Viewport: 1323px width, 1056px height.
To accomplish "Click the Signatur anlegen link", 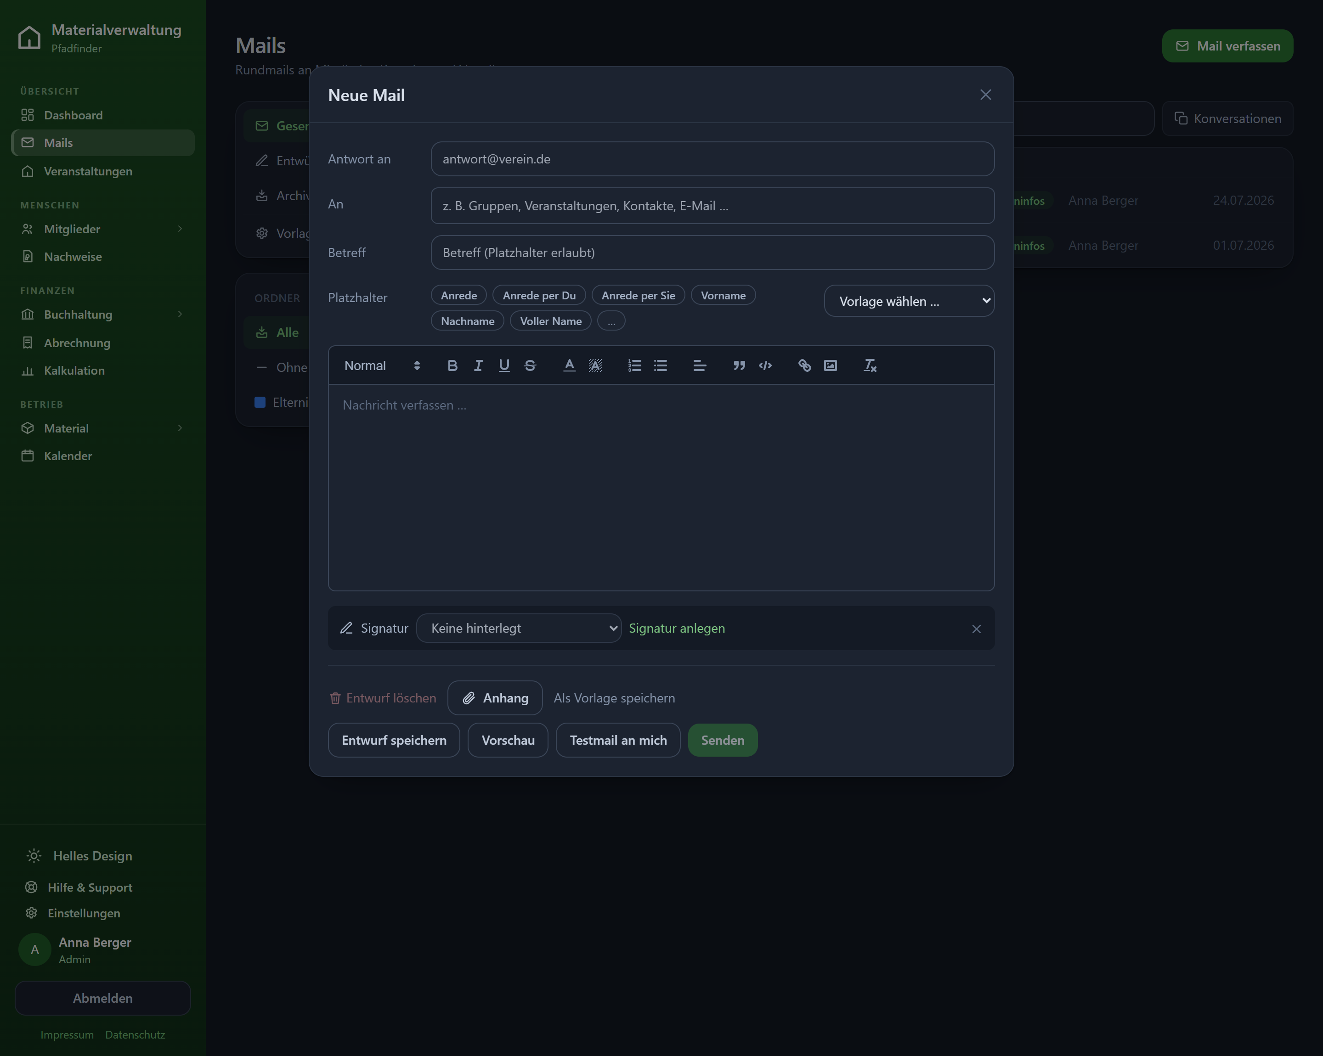I will [x=677, y=628].
